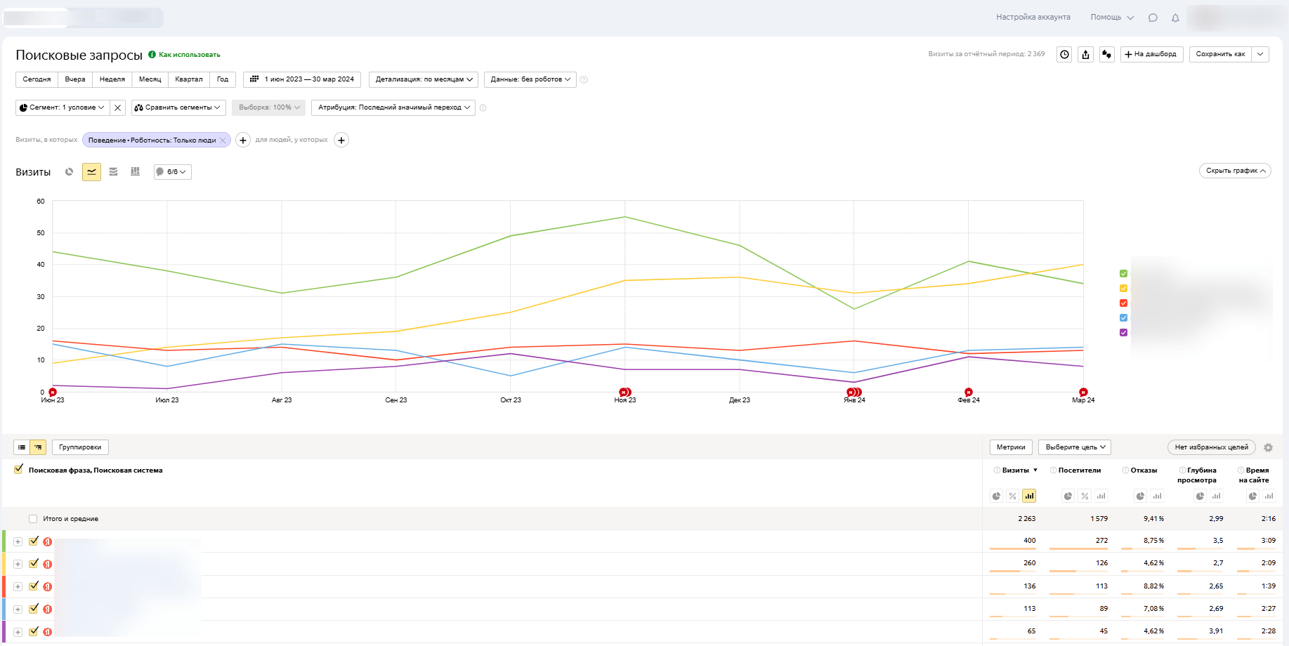Open the report export share icon
Screen dimensions: 1289x646
[1086, 54]
